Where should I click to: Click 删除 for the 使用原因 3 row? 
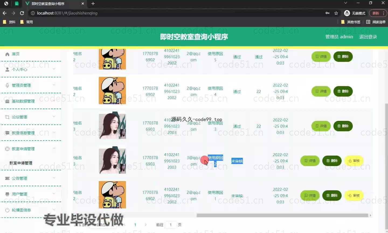(x=343, y=126)
